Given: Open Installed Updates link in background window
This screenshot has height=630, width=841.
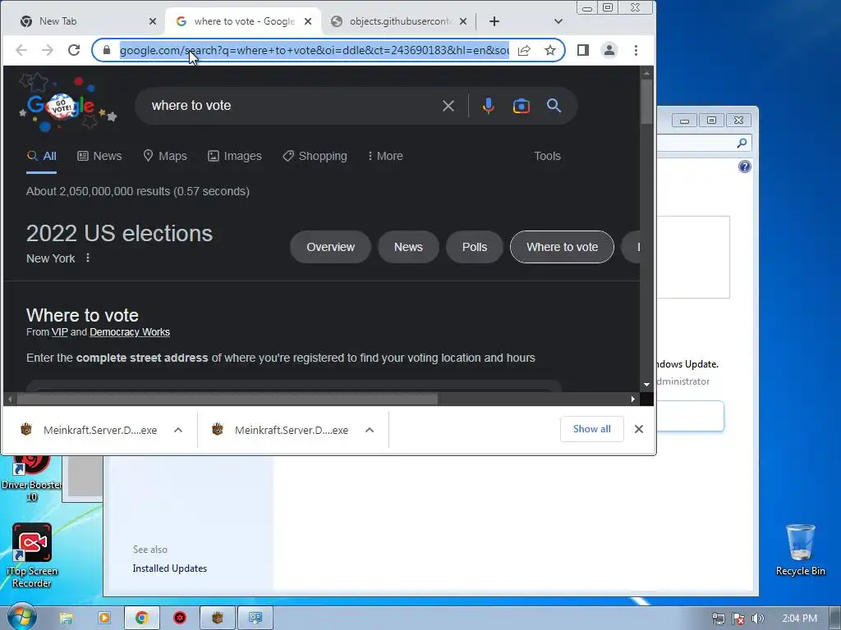Looking at the screenshot, I should (169, 568).
